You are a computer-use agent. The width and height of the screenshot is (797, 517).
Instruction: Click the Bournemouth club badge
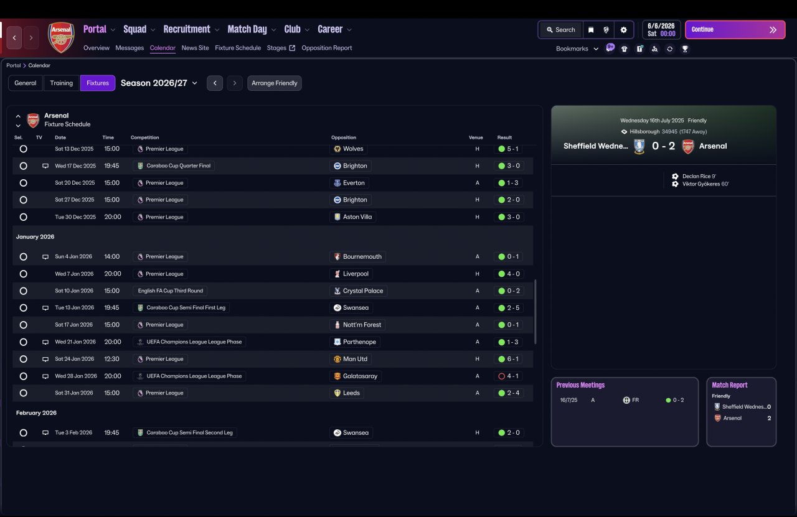pos(337,256)
